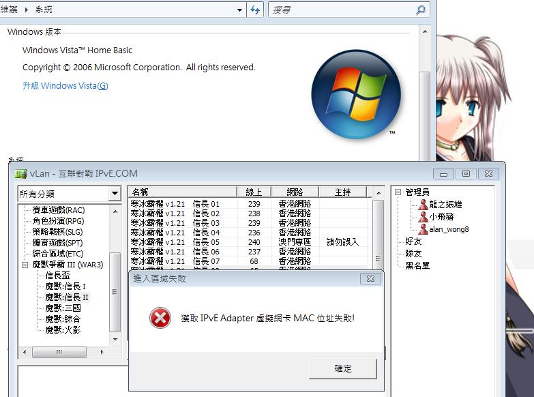
Task: Open 升級 Windows Vista(G) link
Action: coord(65,85)
